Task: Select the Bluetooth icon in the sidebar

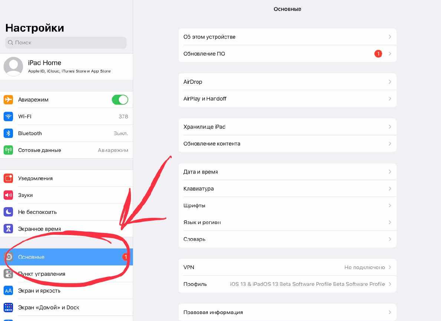Action: click(8, 133)
